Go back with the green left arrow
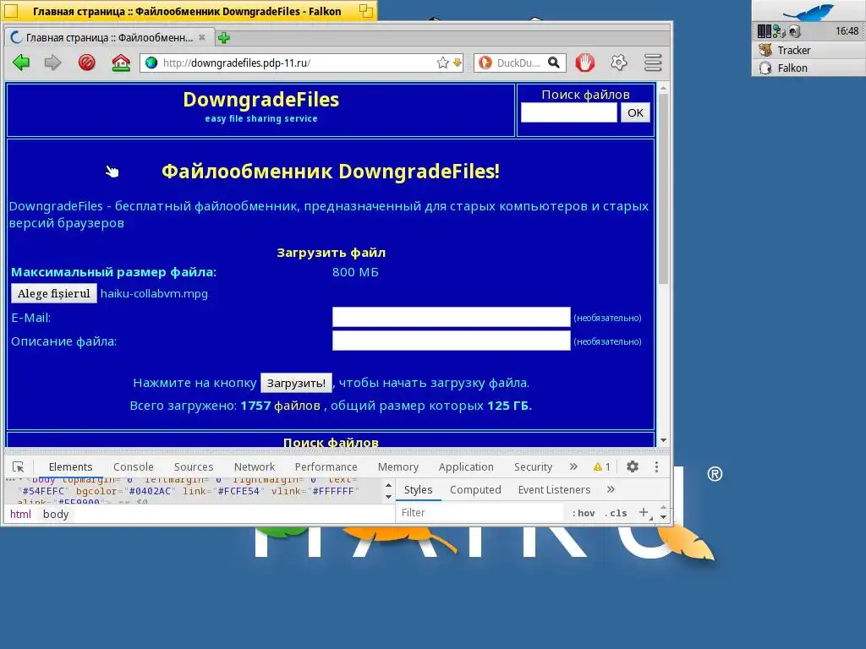The width and height of the screenshot is (866, 649). (x=21, y=63)
